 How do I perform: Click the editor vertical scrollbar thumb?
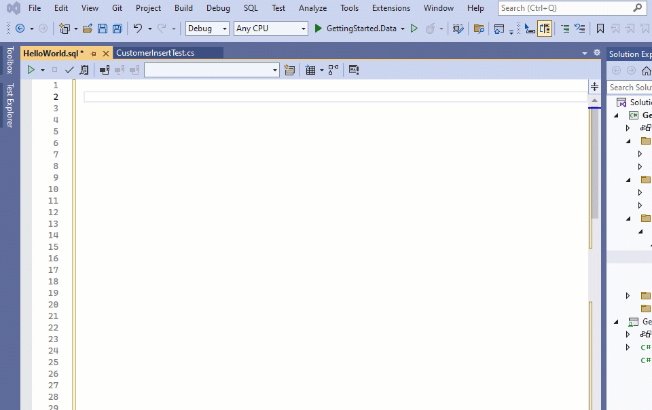pos(595,163)
